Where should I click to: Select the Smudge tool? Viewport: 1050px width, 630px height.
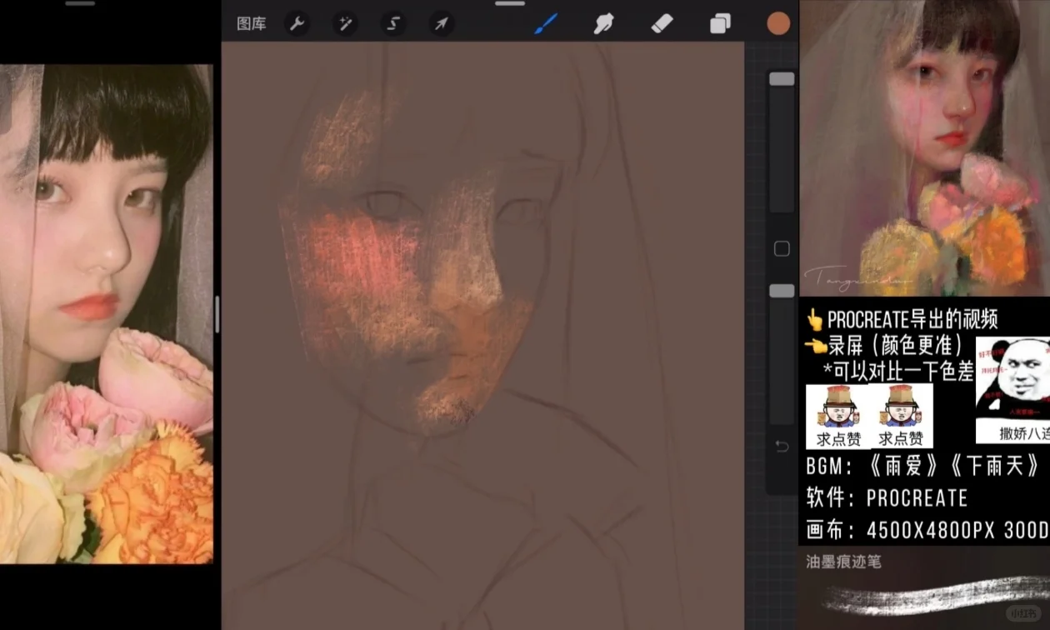[x=603, y=23]
